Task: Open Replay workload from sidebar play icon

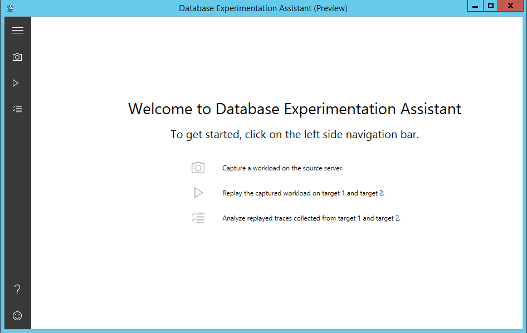Action: (x=16, y=83)
